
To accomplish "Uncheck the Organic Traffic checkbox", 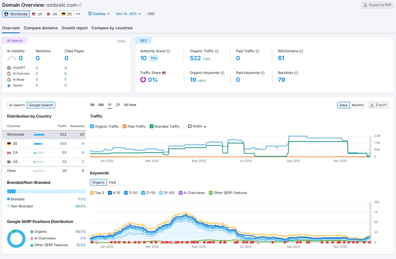I will click(x=92, y=126).
